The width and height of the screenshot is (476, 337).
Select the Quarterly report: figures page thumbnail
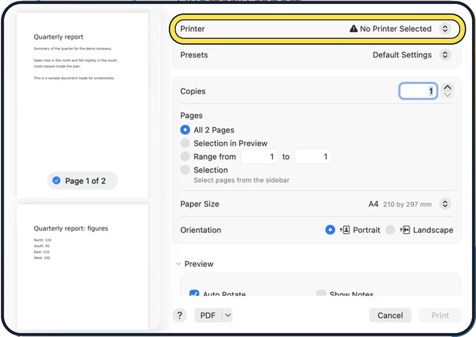(x=83, y=267)
